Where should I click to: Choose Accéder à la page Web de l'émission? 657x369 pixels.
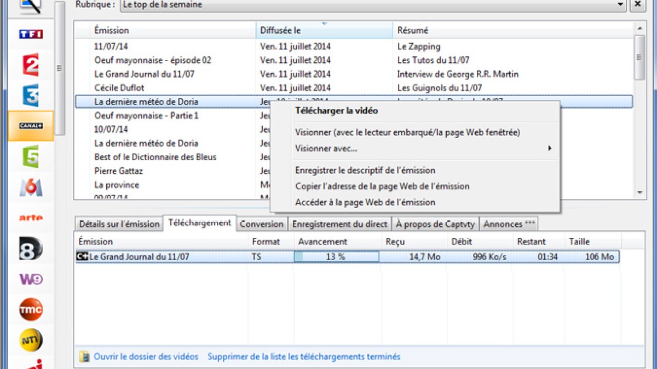pos(365,202)
